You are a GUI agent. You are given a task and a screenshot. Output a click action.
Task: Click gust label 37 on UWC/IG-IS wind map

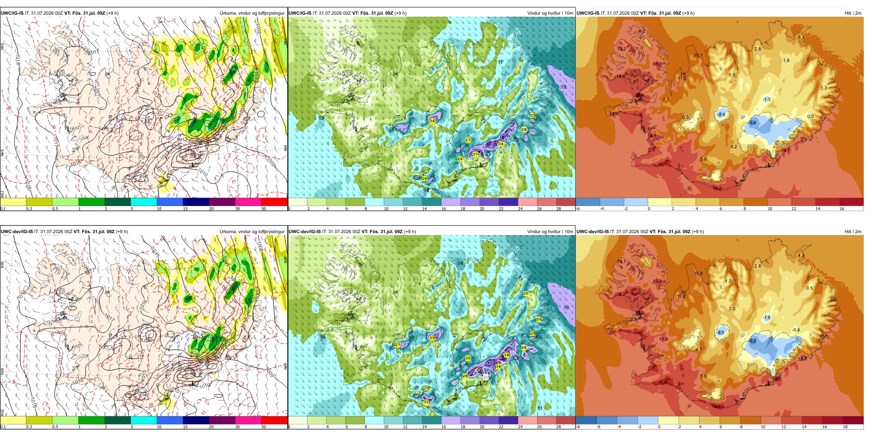(475, 155)
